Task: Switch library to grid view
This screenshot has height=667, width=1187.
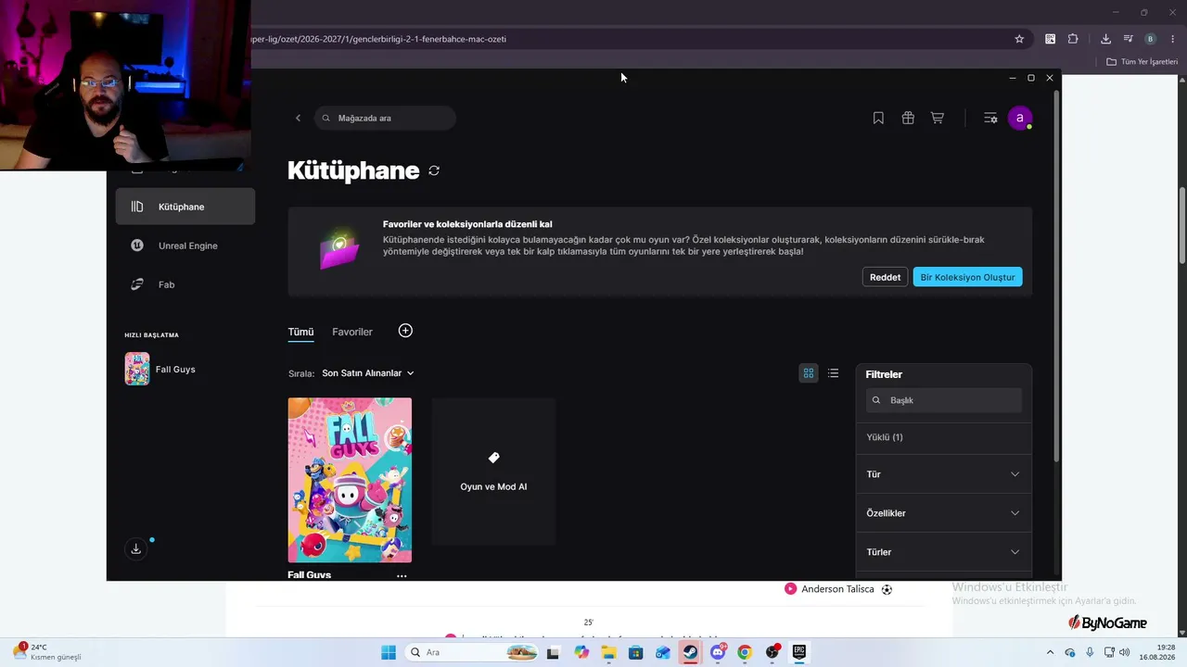Action: (809, 373)
